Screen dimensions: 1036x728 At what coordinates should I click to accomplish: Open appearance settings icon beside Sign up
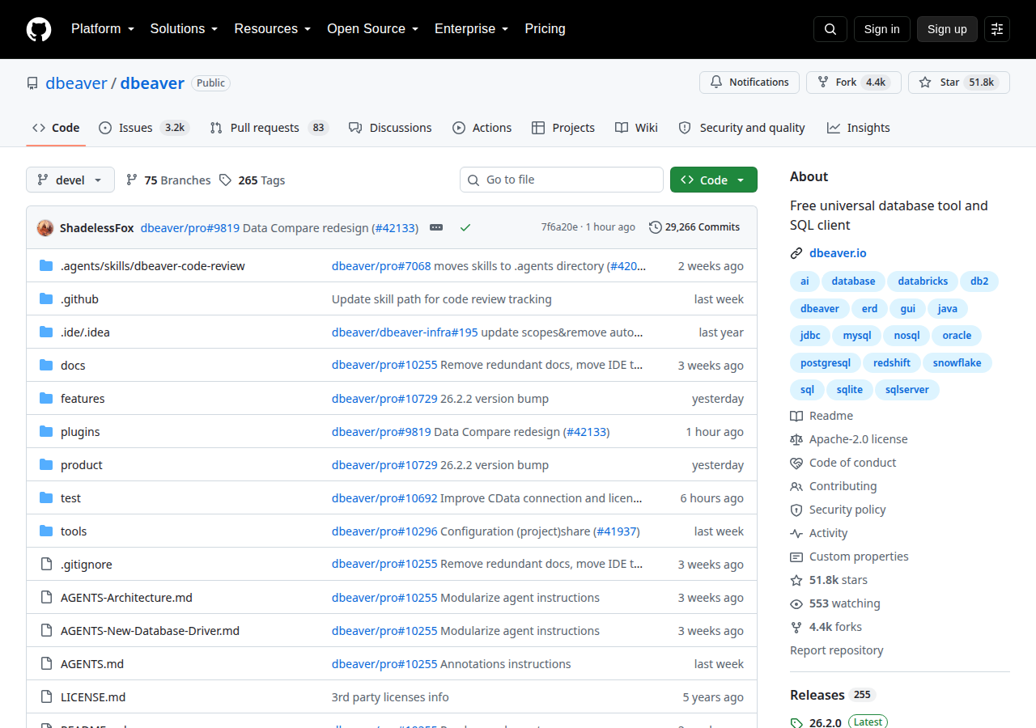(997, 29)
